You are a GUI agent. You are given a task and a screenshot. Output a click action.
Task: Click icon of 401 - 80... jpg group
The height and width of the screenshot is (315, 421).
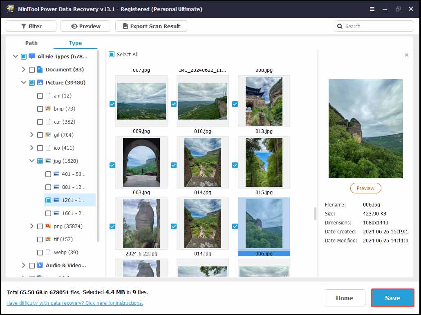tap(56, 174)
